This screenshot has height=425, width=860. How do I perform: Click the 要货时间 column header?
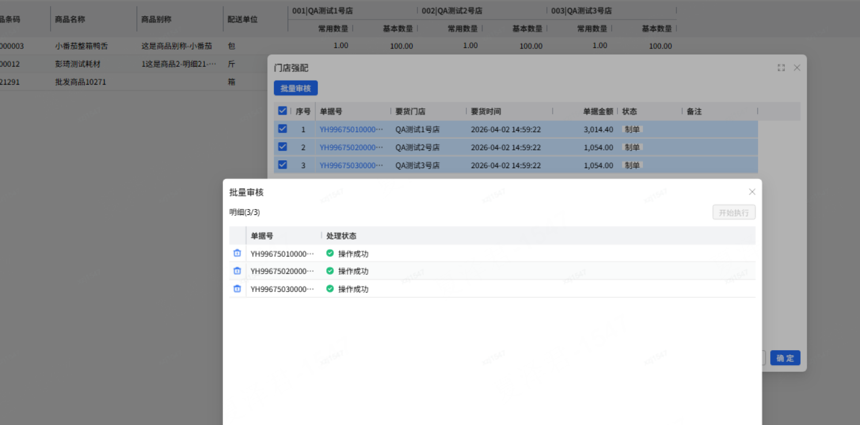click(486, 112)
